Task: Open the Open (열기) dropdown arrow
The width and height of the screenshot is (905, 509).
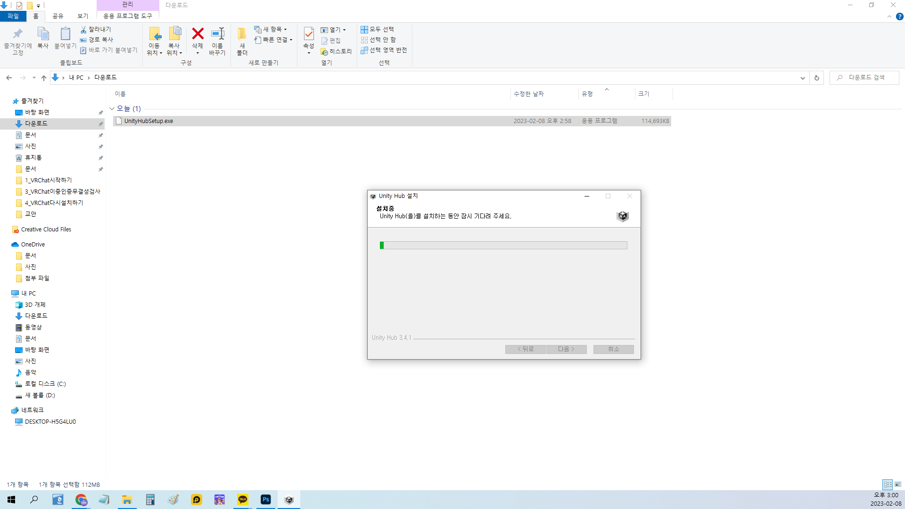Action: pyautogui.click(x=345, y=30)
